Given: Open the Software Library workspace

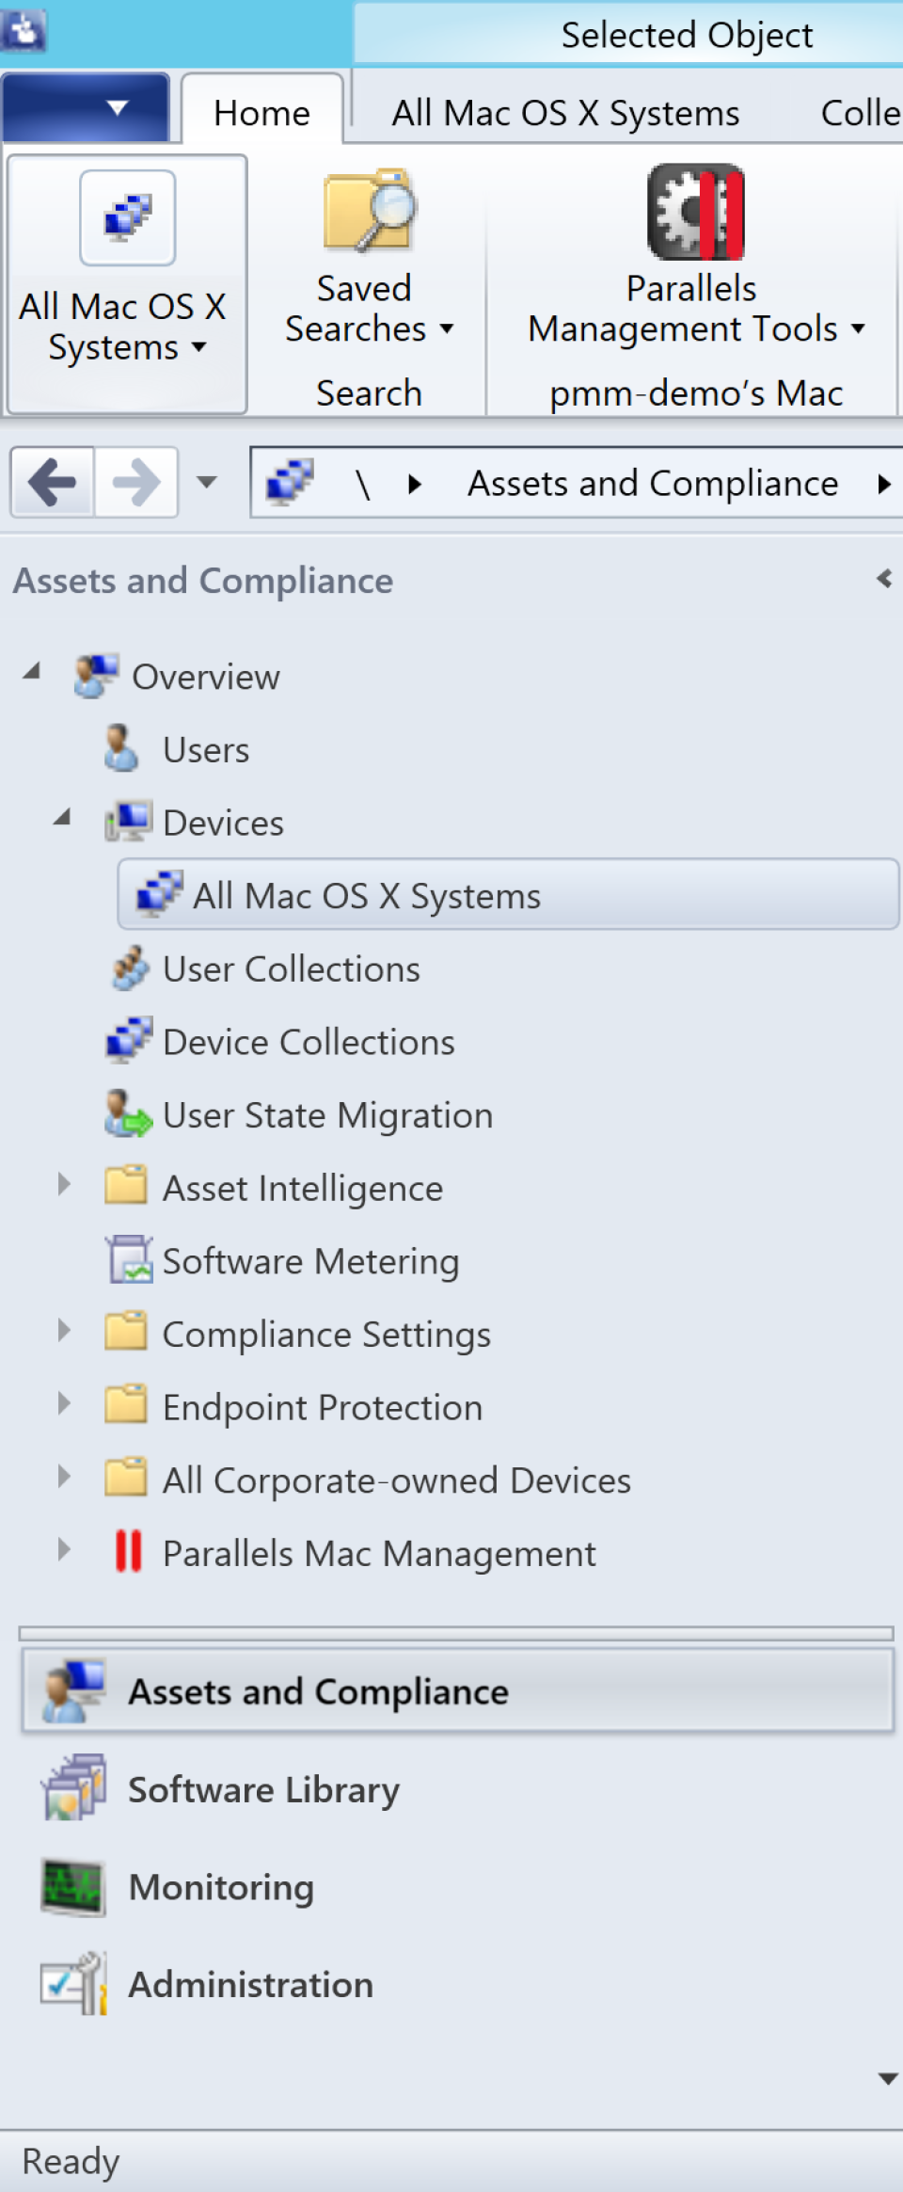Looking at the screenshot, I should tap(263, 1789).
